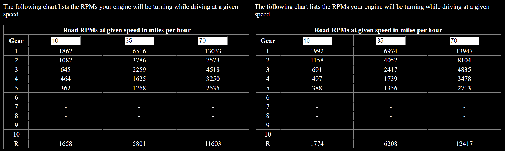Select the 12417 RPM reverse cell

click(464, 144)
